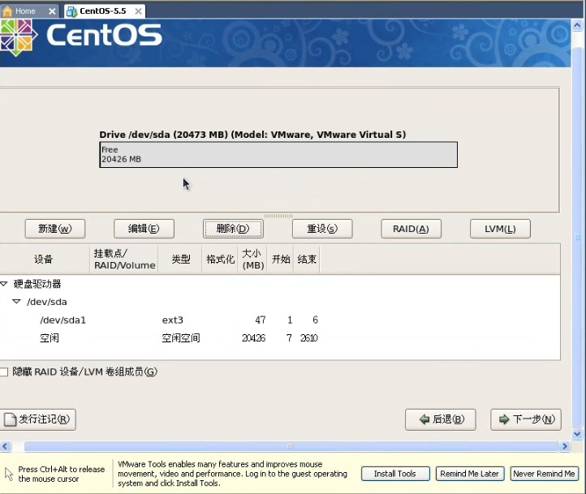Image resolution: width=586 pixels, height=494 pixels.
Task: Sort by 挂载点/RAID/Volume column header
Action: 124,259
